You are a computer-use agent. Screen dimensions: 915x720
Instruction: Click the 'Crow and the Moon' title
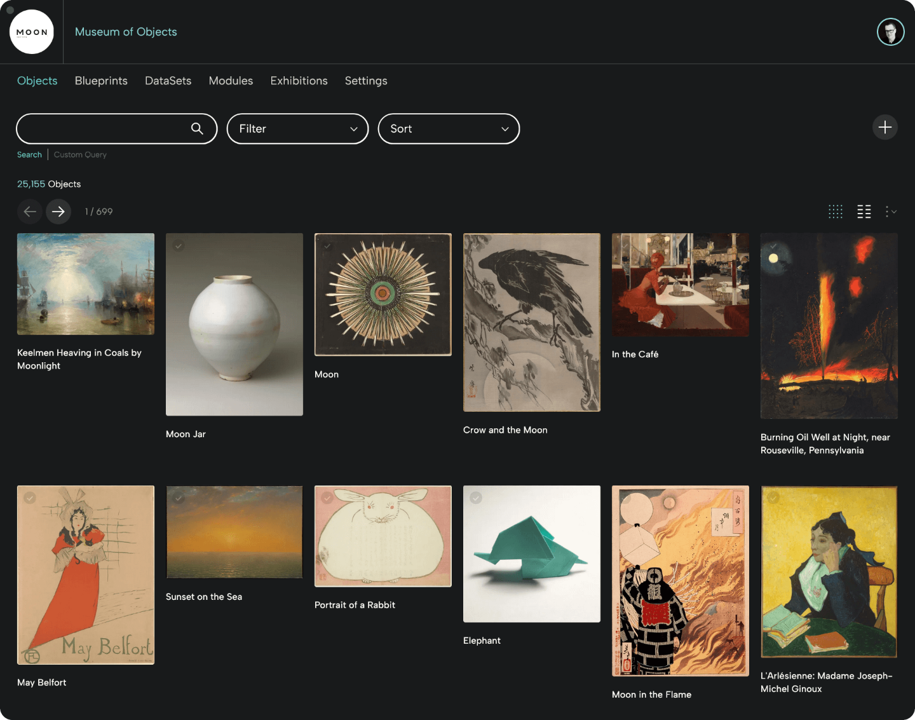tap(505, 430)
